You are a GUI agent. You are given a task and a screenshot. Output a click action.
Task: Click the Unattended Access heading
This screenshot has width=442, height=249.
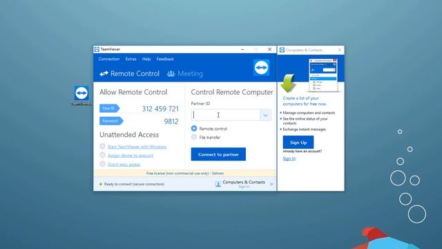(x=129, y=135)
